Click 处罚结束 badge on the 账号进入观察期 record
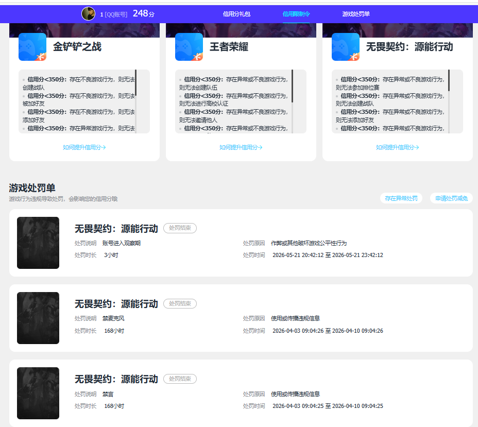Screen dimensions: 478x427 [180, 228]
